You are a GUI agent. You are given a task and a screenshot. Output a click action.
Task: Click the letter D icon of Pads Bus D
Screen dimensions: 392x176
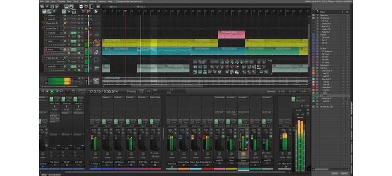tap(96, 60)
